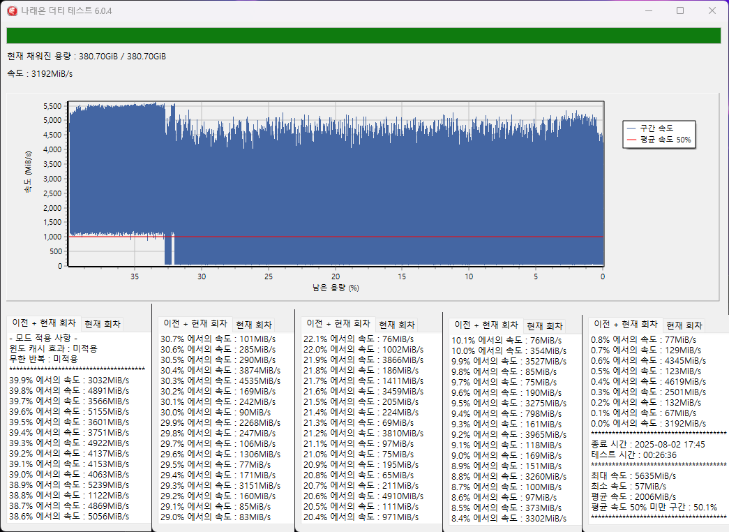The width and height of the screenshot is (729, 532).
Task: Select the 0.3% 에서의 속도 : 2501MiB/s row
Action: pyautogui.click(x=649, y=392)
